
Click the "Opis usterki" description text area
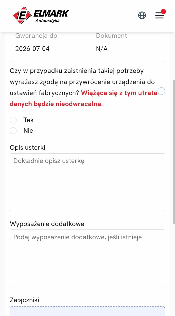(x=87, y=182)
